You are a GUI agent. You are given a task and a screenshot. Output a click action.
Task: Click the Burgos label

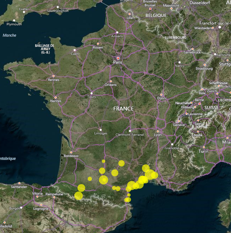click(x=14, y=208)
